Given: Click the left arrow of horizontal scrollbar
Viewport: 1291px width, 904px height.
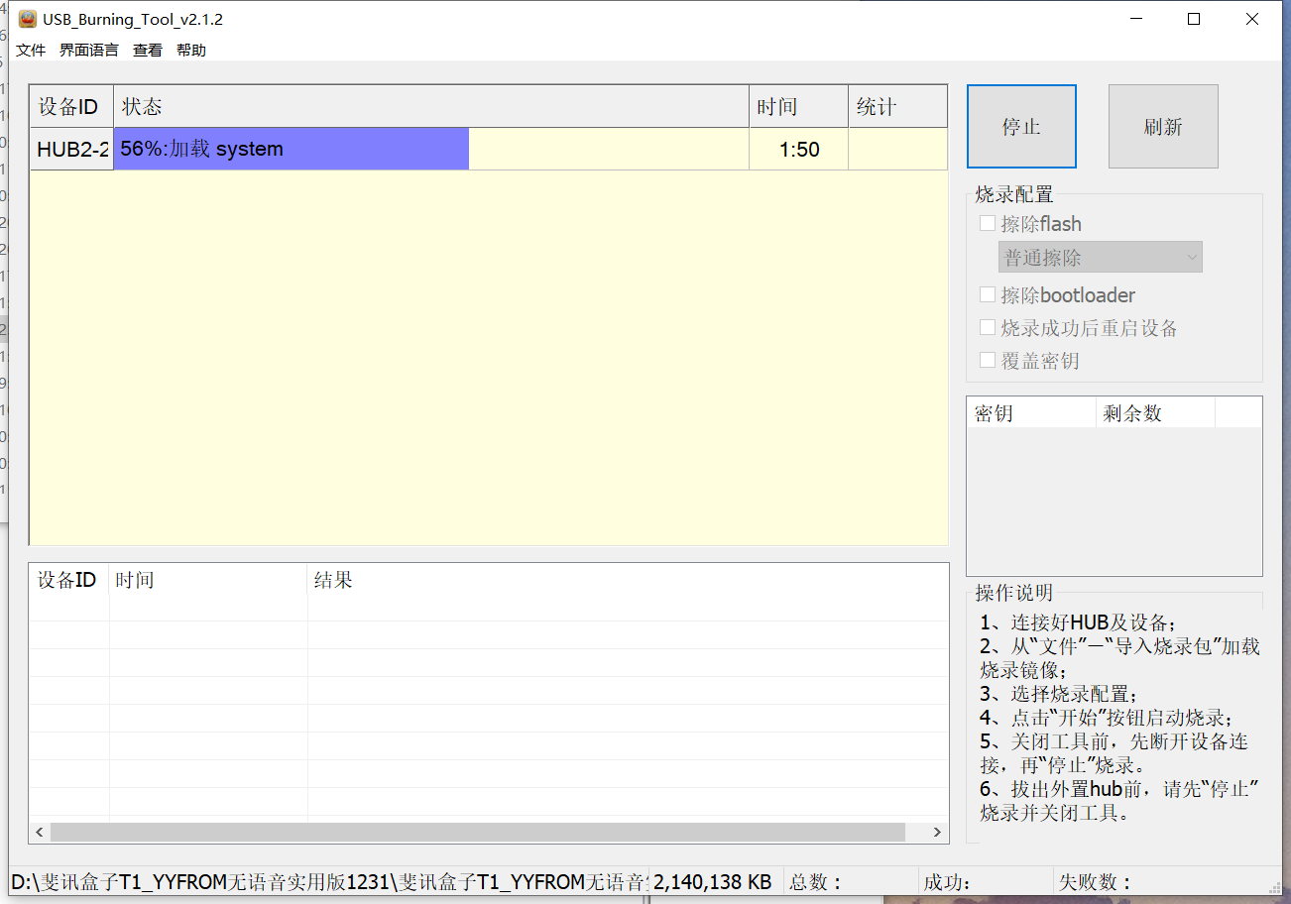Looking at the screenshot, I should [40, 832].
